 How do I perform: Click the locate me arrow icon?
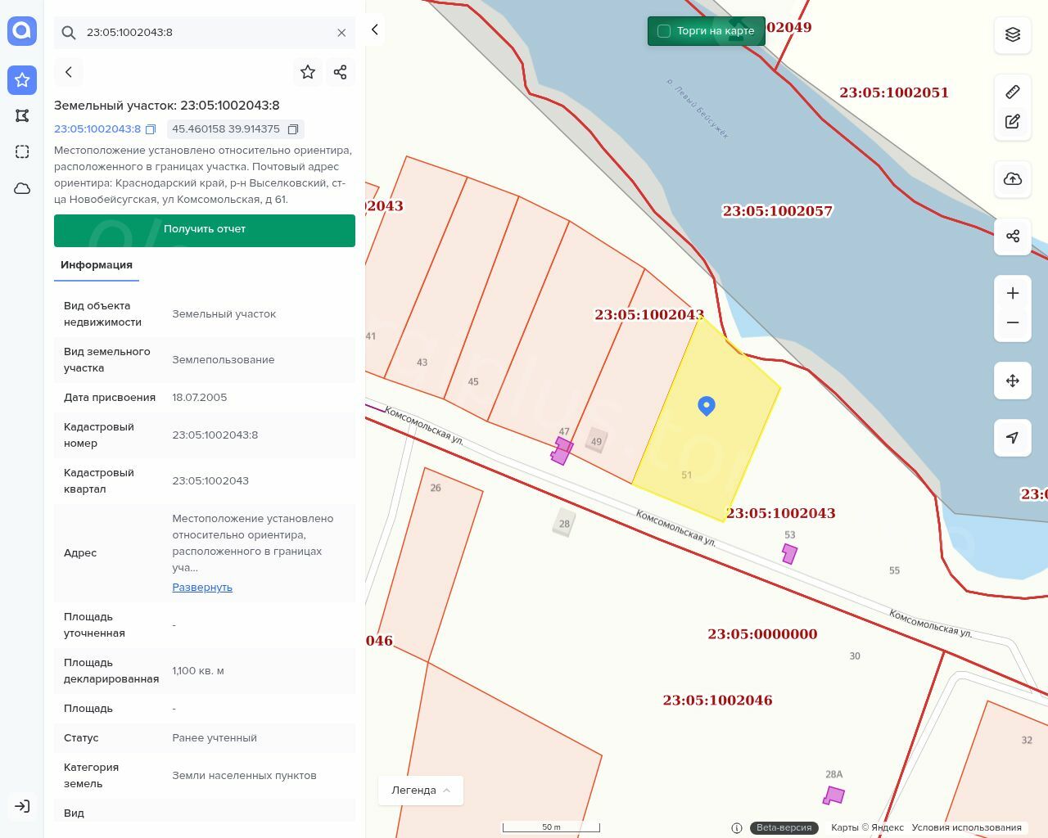pyautogui.click(x=1012, y=438)
